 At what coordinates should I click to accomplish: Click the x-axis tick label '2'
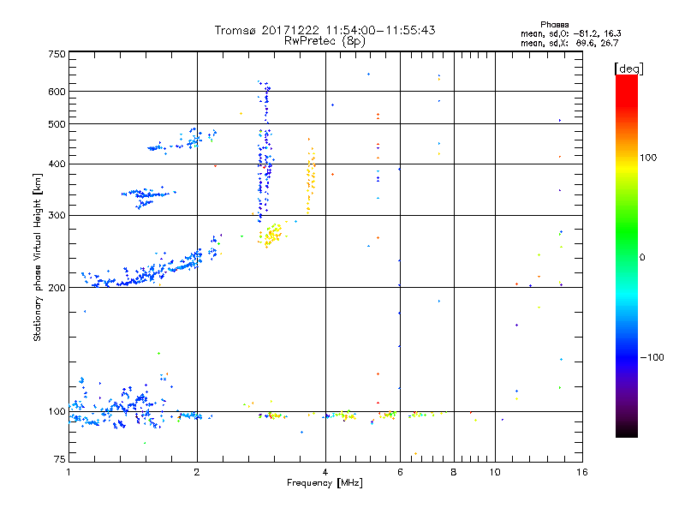point(197,472)
